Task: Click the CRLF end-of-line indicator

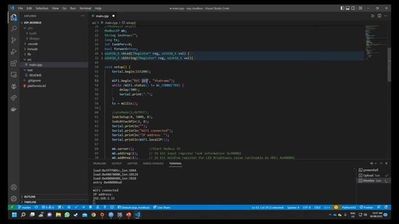Action: pos(317,207)
